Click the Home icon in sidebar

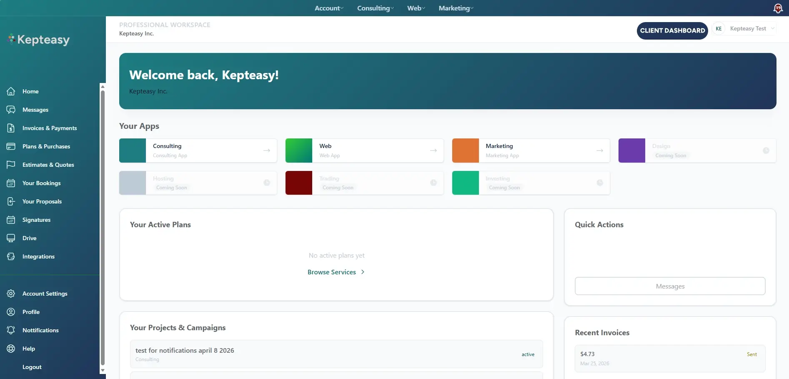(11, 91)
